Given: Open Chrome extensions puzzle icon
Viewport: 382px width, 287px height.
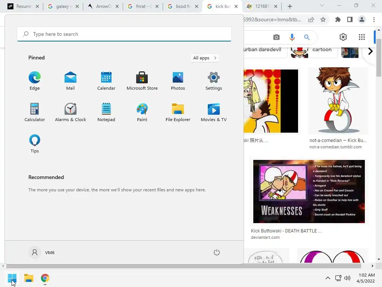Looking at the screenshot, I should point(338,20).
